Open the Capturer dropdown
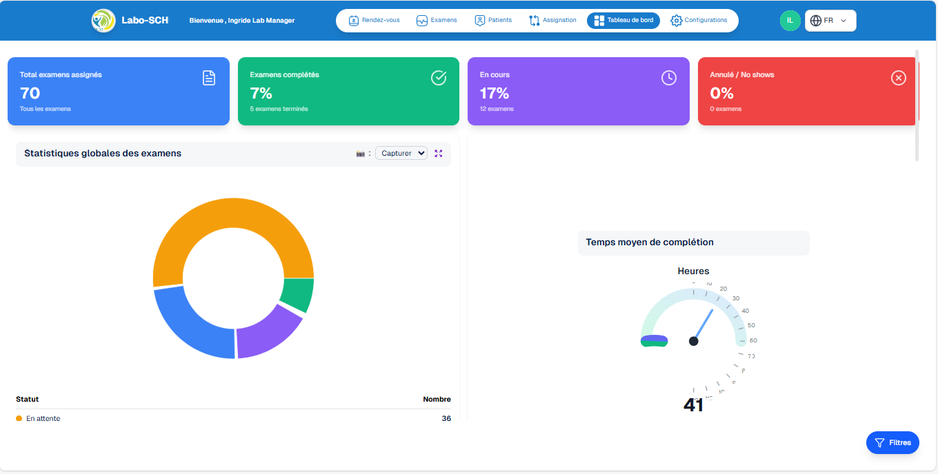The image size is (938, 474). tap(401, 153)
